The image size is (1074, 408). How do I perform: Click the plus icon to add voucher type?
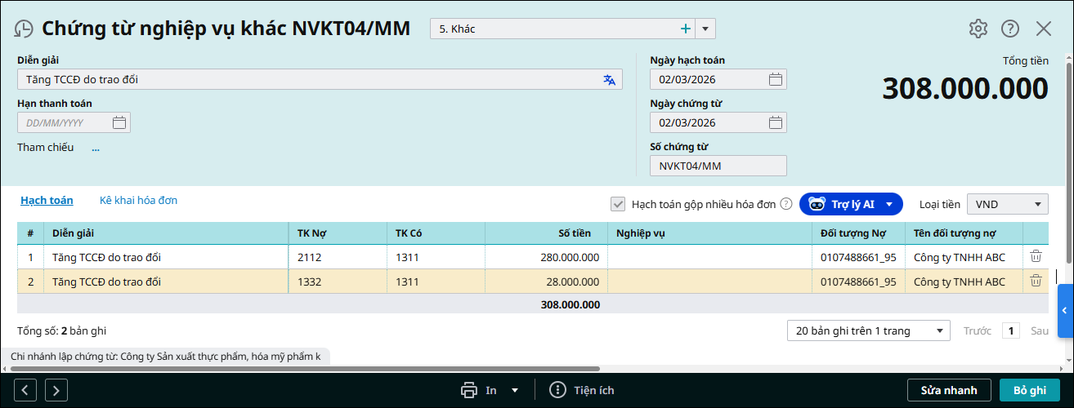pyautogui.click(x=685, y=29)
